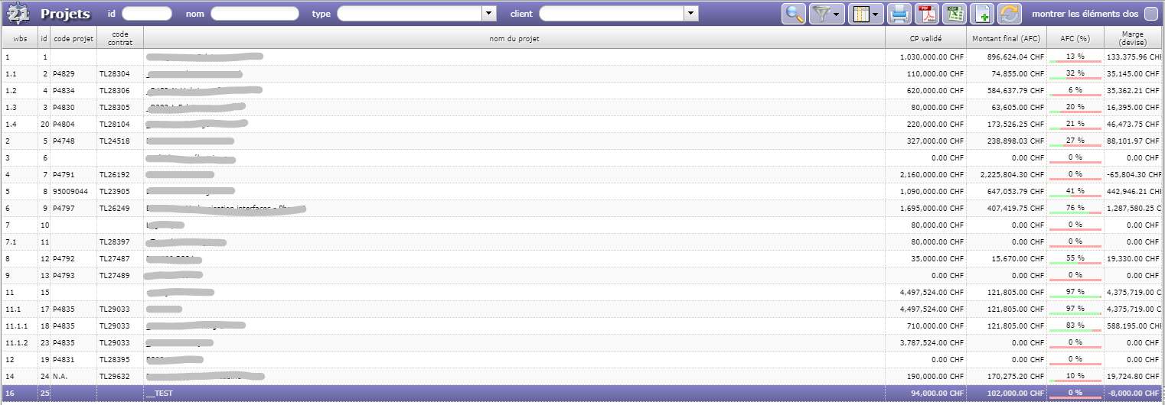Click margin 588,195.00 CHF
Image resolution: width=1165 pixels, height=405 pixels.
pyautogui.click(x=1134, y=326)
